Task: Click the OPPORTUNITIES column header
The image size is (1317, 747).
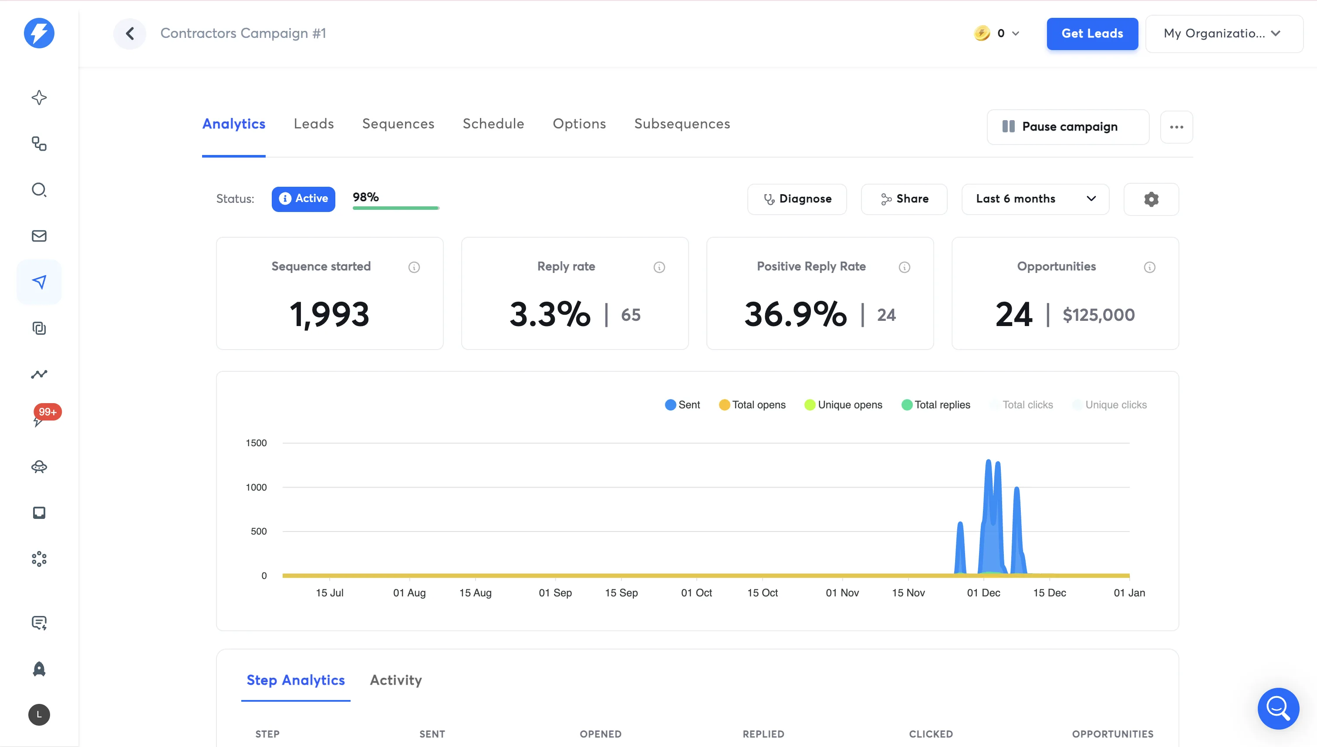Action: [1112, 734]
